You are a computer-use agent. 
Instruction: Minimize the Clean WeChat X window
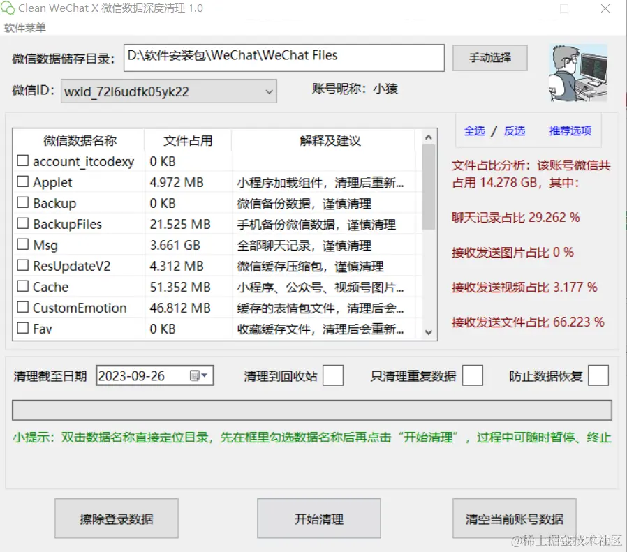tap(524, 8)
